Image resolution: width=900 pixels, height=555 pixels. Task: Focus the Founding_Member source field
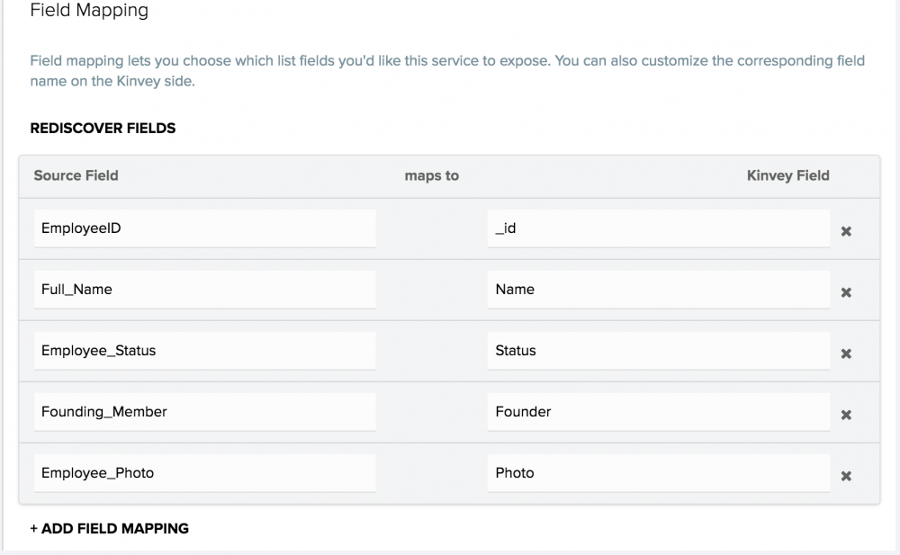pyautogui.click(x=204, y=412)
